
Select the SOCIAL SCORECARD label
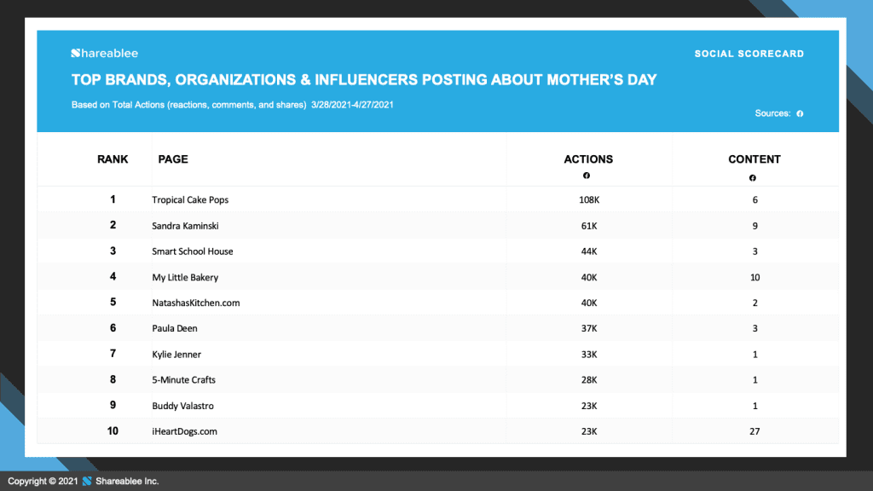749,54
